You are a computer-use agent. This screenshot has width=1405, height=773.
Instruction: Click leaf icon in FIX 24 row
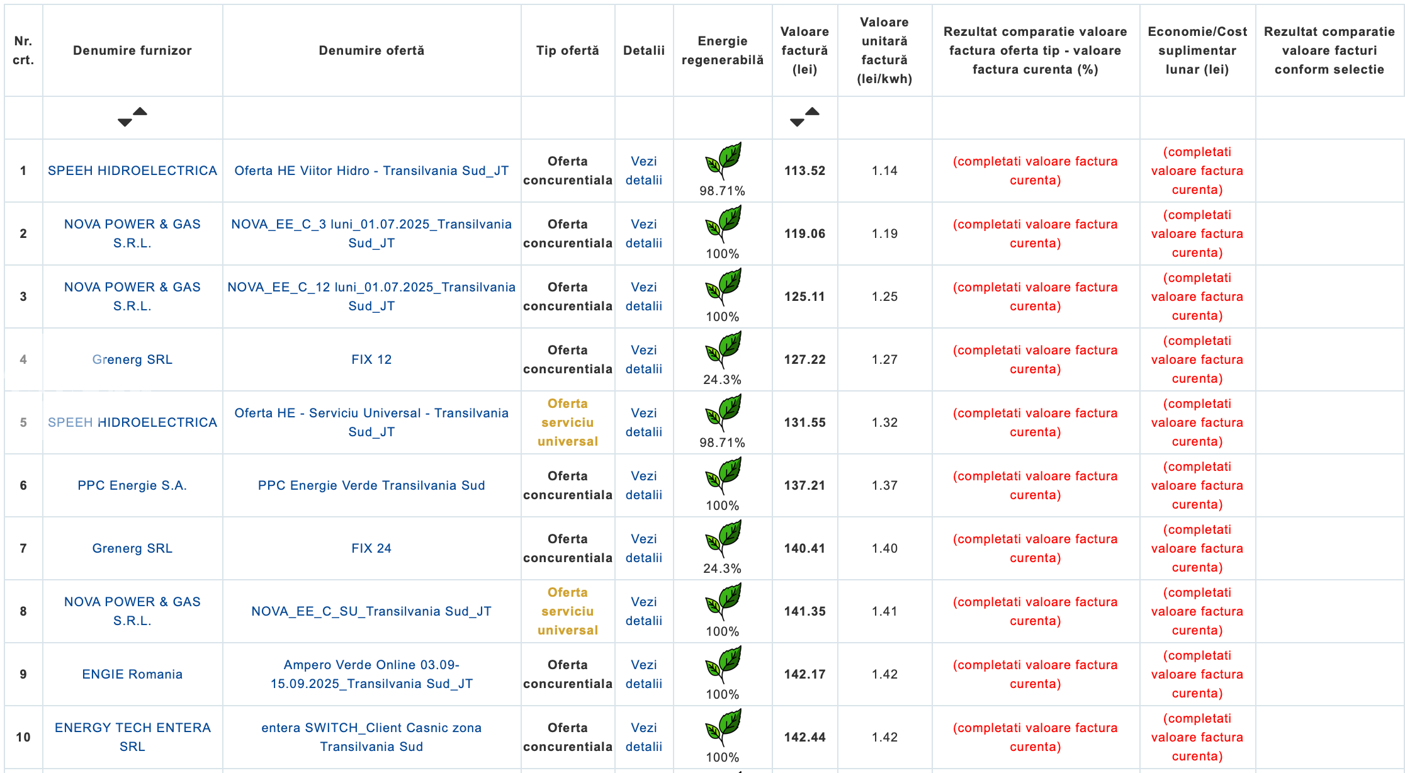(723, 539)
